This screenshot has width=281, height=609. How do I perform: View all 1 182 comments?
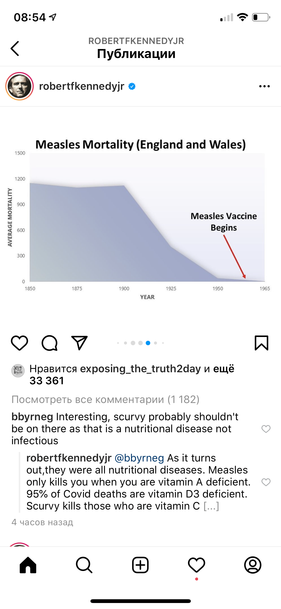(x=105, y=399)
